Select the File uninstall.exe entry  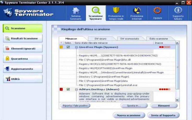tap(108, 85)
